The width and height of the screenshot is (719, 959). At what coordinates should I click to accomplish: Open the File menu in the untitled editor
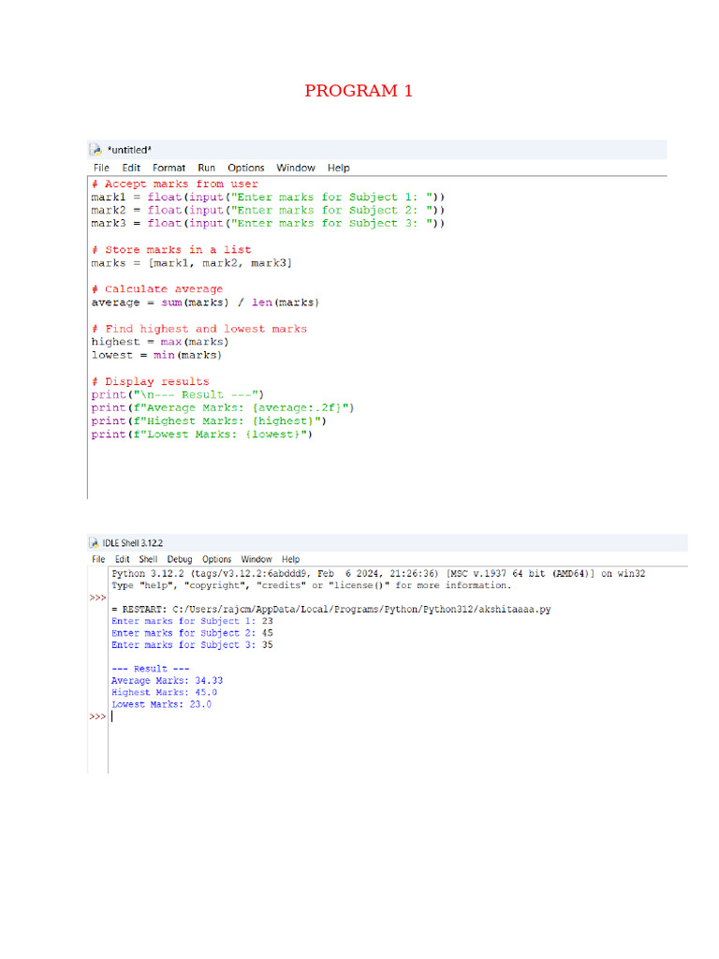[101, 168]
